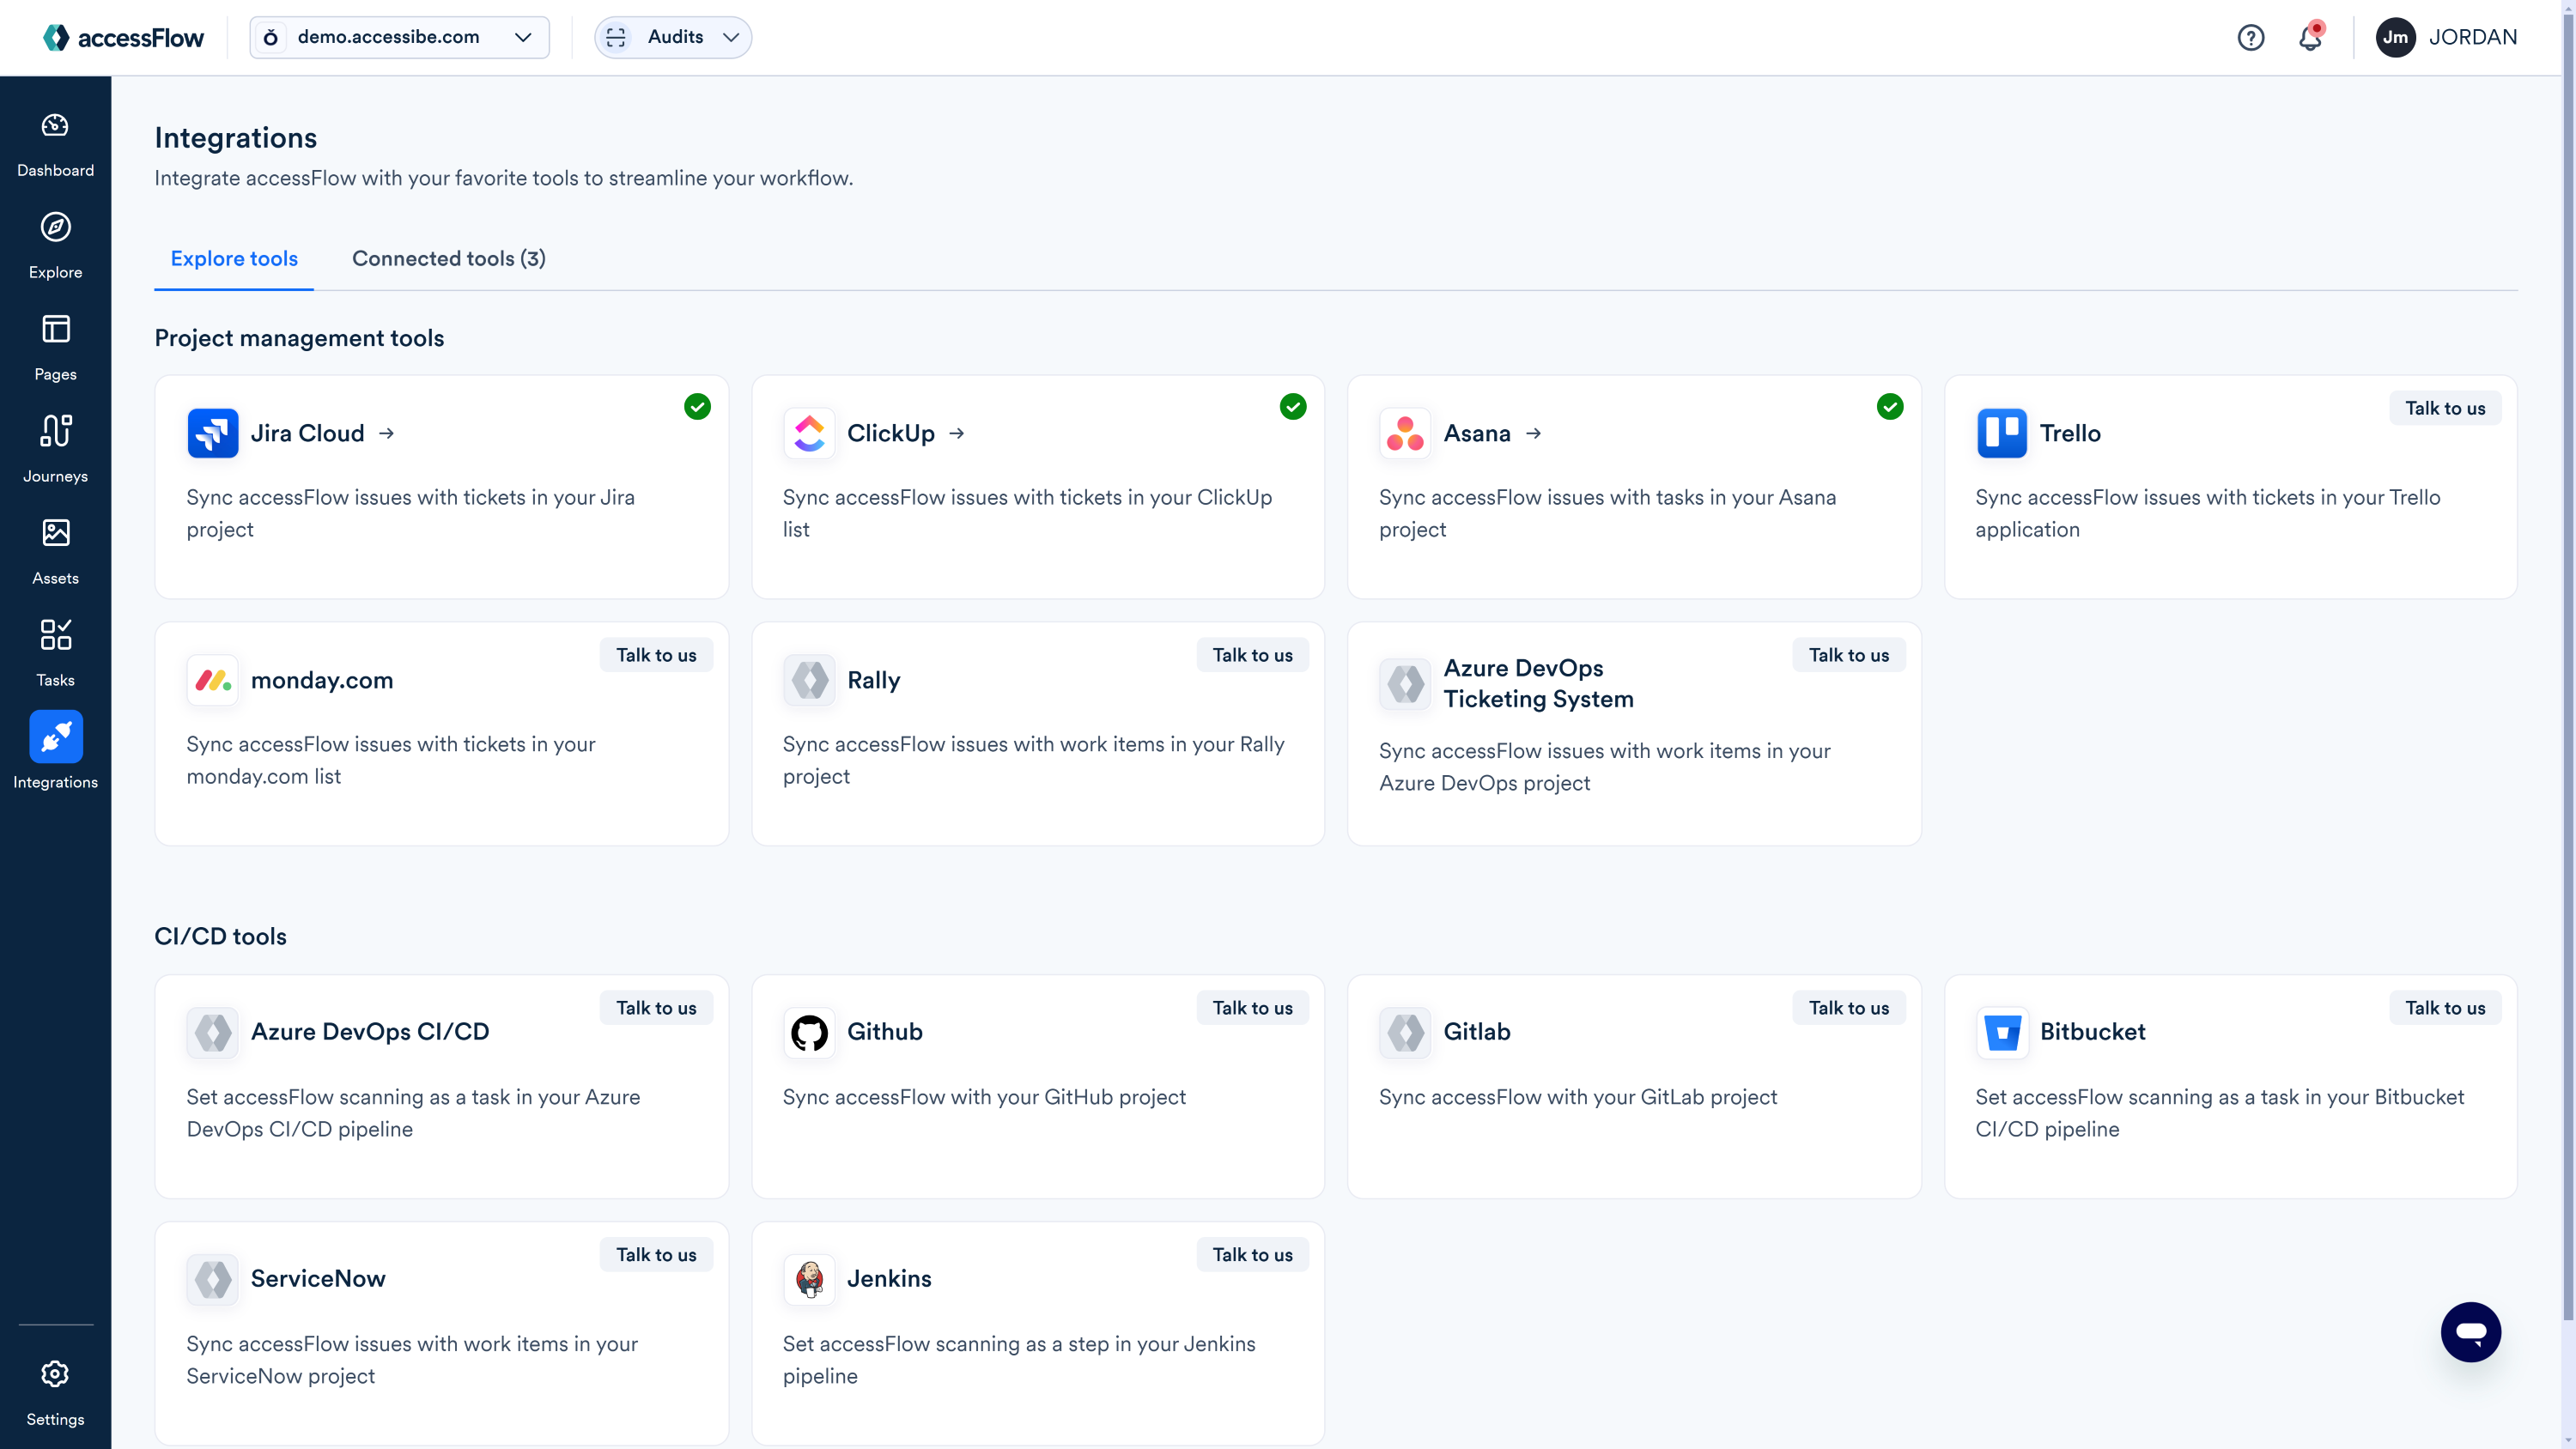Open the chat bubble in the corner
Screen dimensions: 2576x1449
pyautogui.click(x=2470, y=1331)
